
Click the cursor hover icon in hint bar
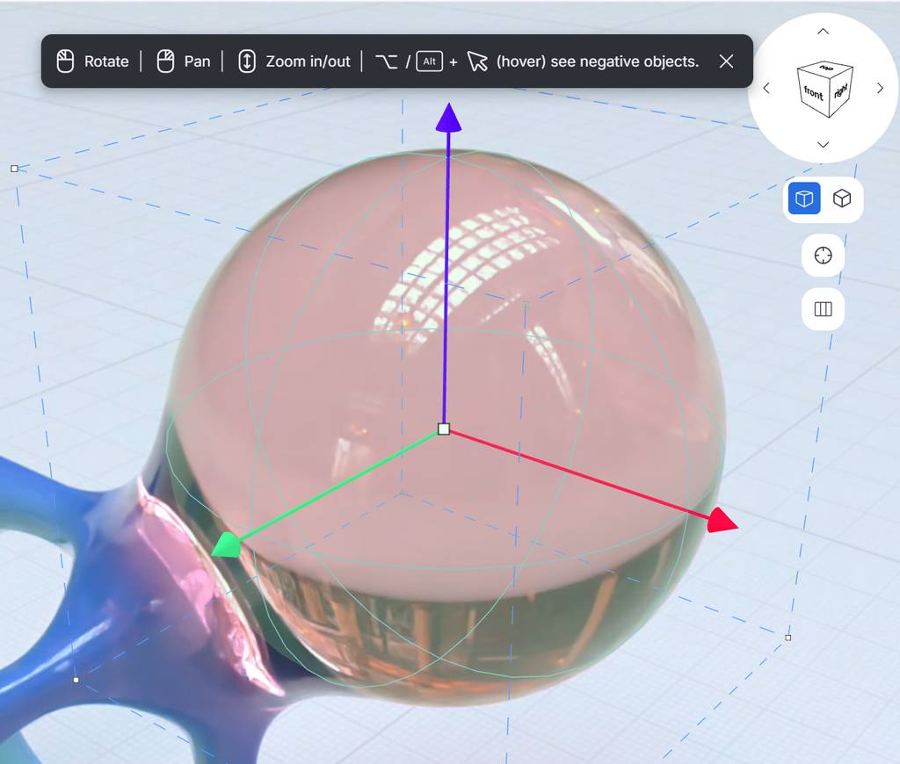coord(477,61)
